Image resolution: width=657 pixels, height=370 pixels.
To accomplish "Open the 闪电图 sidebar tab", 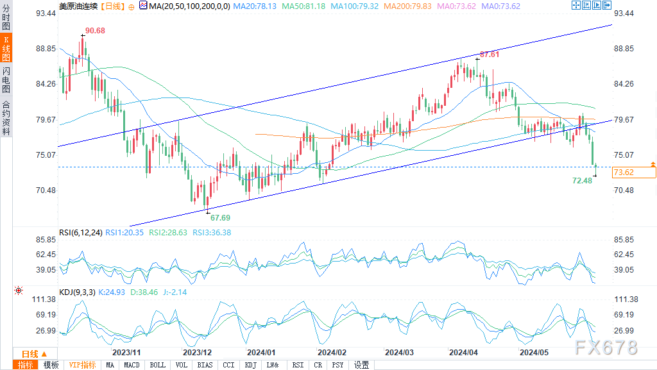I will tap(6, 80).
